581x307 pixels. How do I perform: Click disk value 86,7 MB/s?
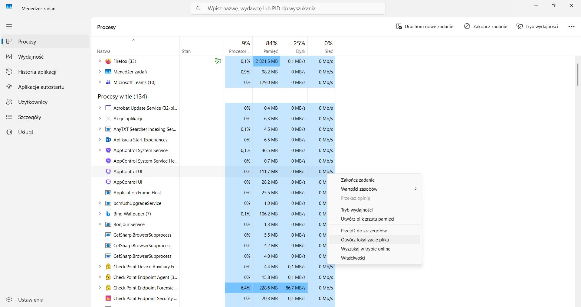[294, 288]
